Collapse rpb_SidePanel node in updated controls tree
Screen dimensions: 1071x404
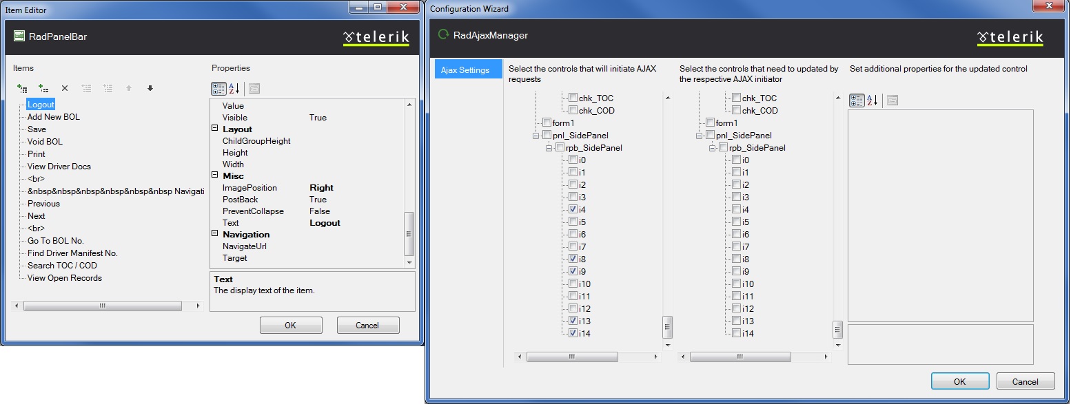(713, 148)
